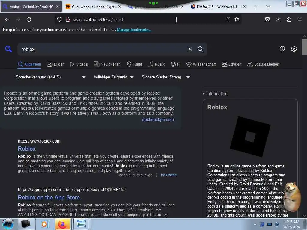
Task: Click the https://www.roblox.com URL
Action: [39, 141]
